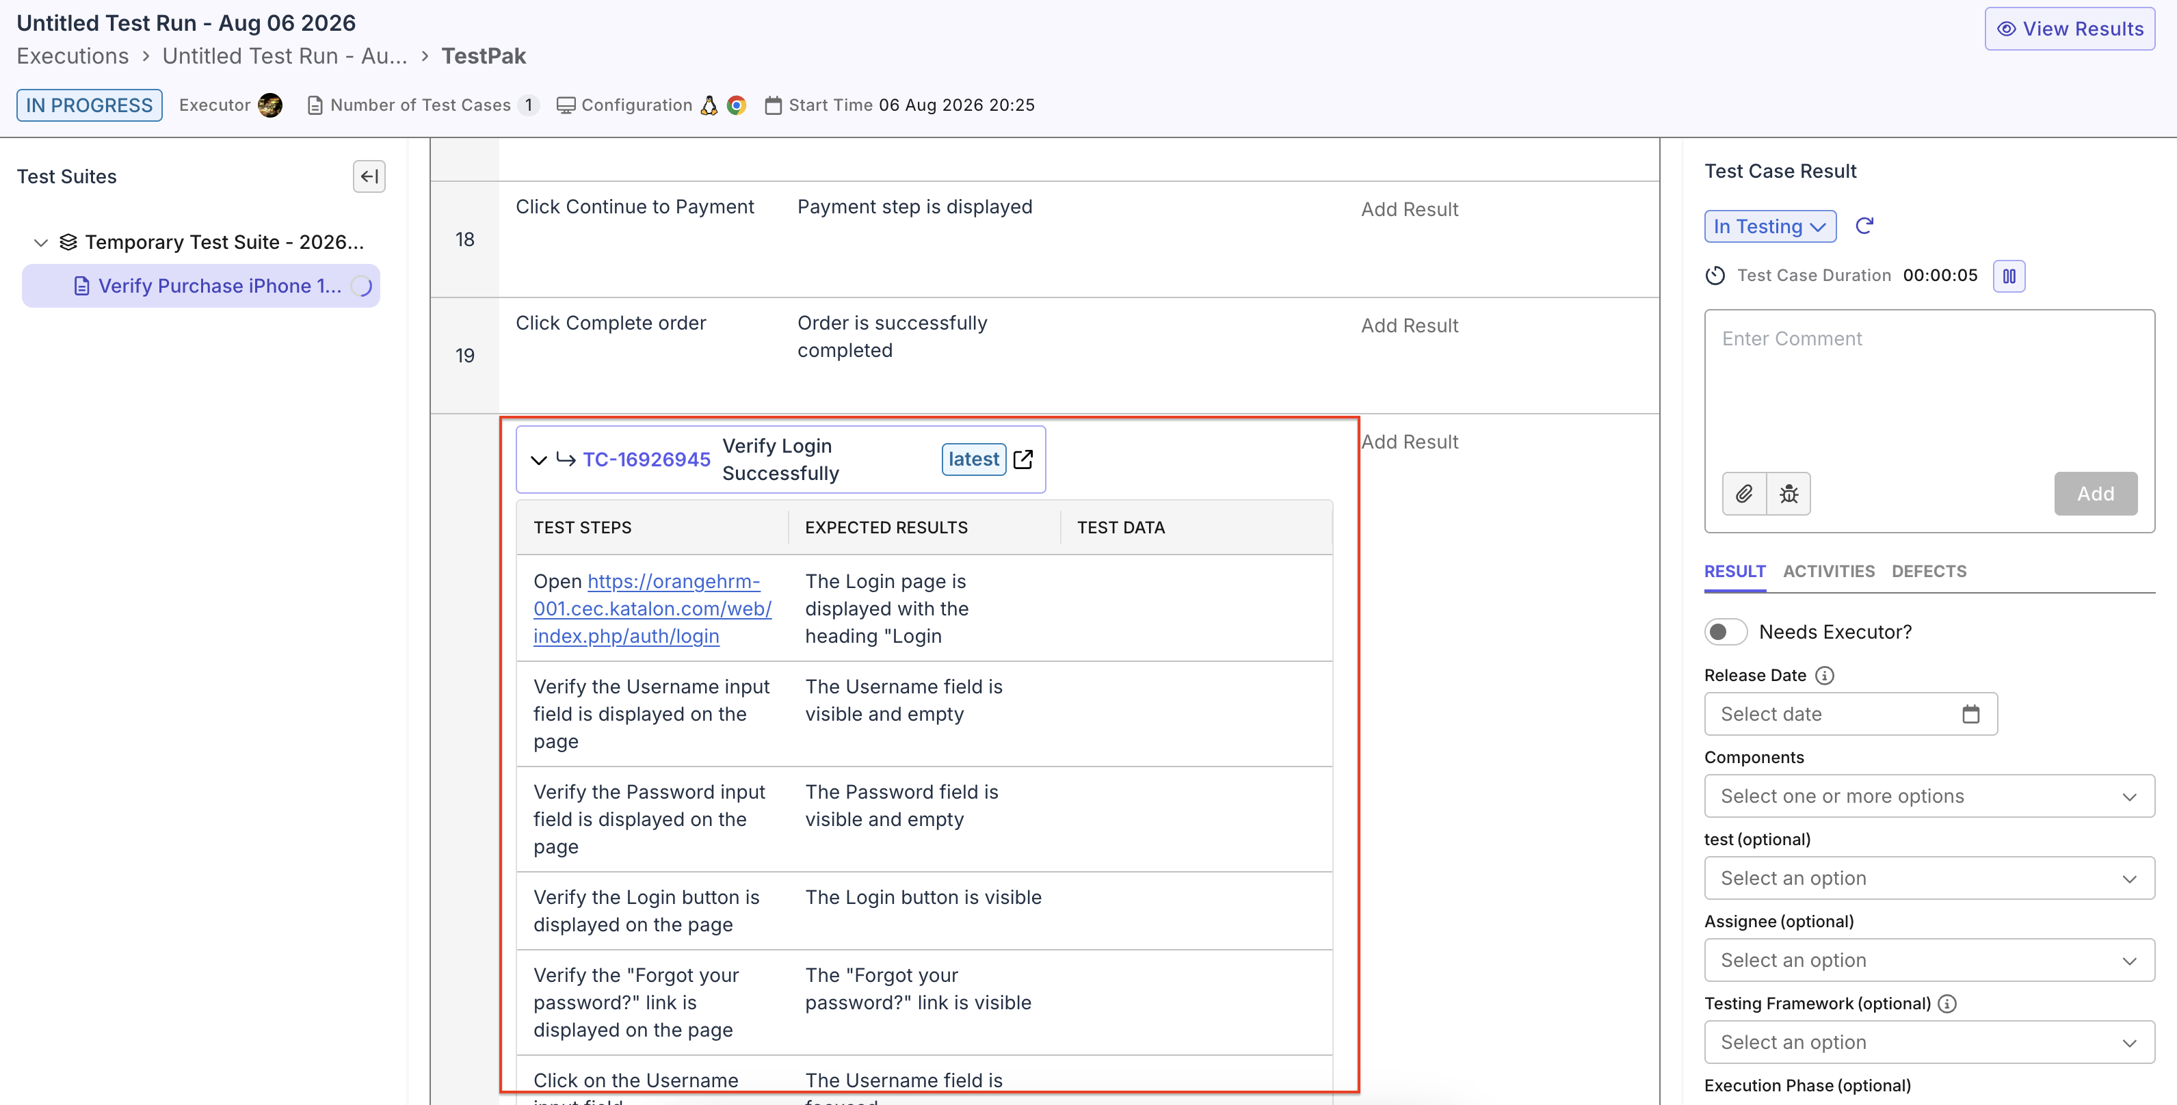
Task: Collapse the Test Suites panel
Action: click(369, 176)
